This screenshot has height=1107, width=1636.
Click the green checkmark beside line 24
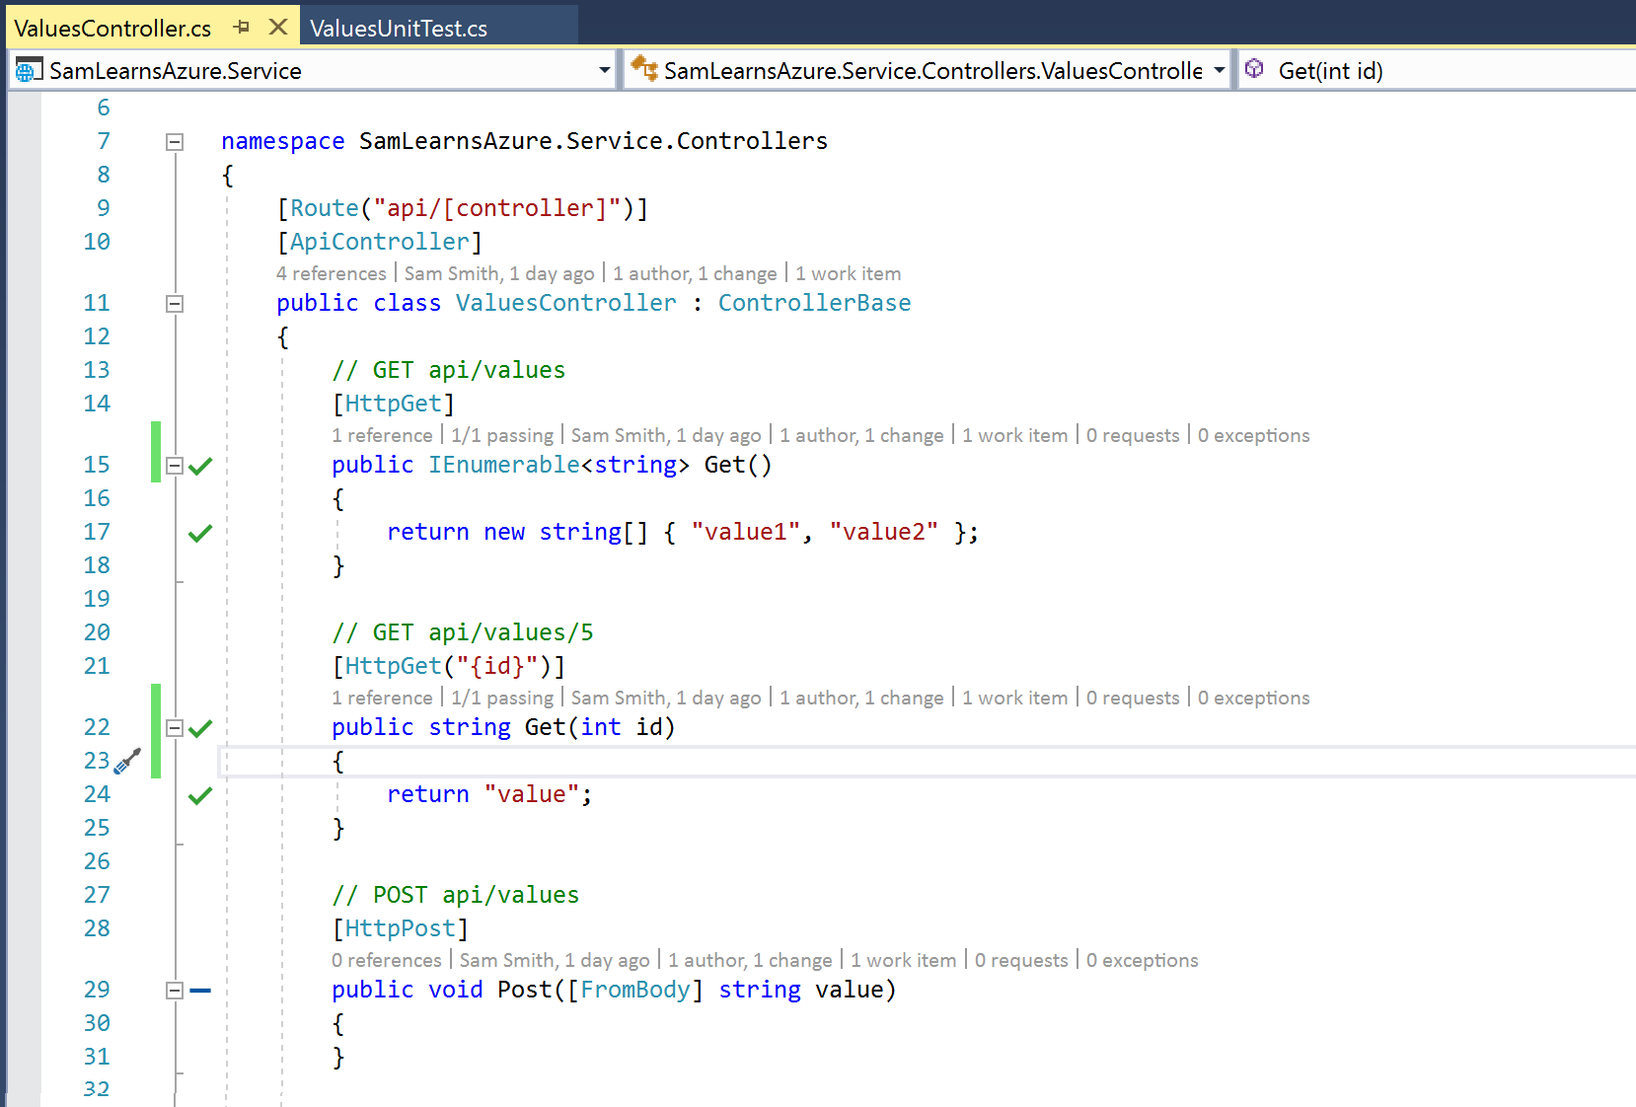[200, 795]
